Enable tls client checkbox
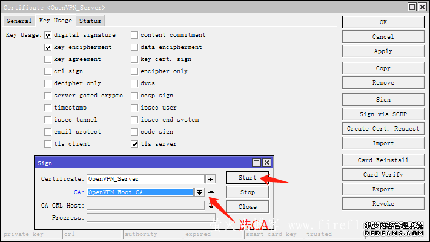This screenshot has width=430, height=242. click(x=48, y=144)
